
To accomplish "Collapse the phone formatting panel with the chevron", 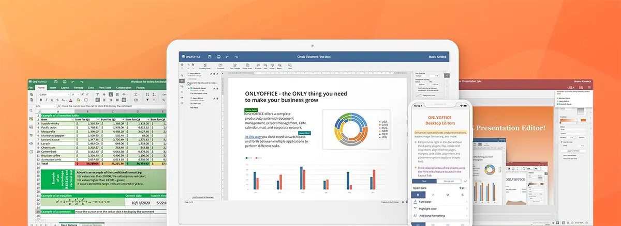I will 465,181.
